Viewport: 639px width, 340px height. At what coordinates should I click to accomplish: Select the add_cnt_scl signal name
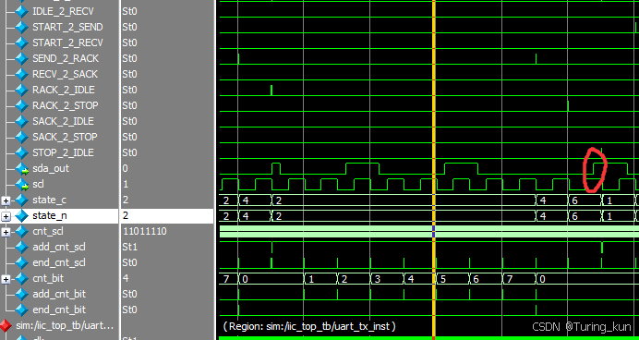click(59, 247)
